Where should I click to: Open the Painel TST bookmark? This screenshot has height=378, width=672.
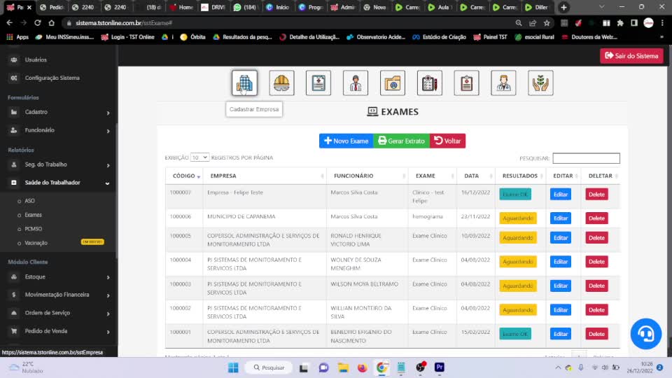coord(490,37)
